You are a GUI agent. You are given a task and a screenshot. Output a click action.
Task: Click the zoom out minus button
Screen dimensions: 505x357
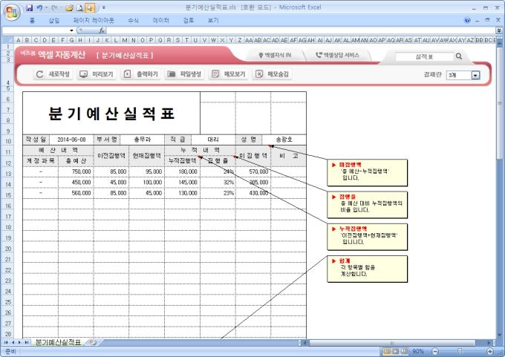click(435, 351)
